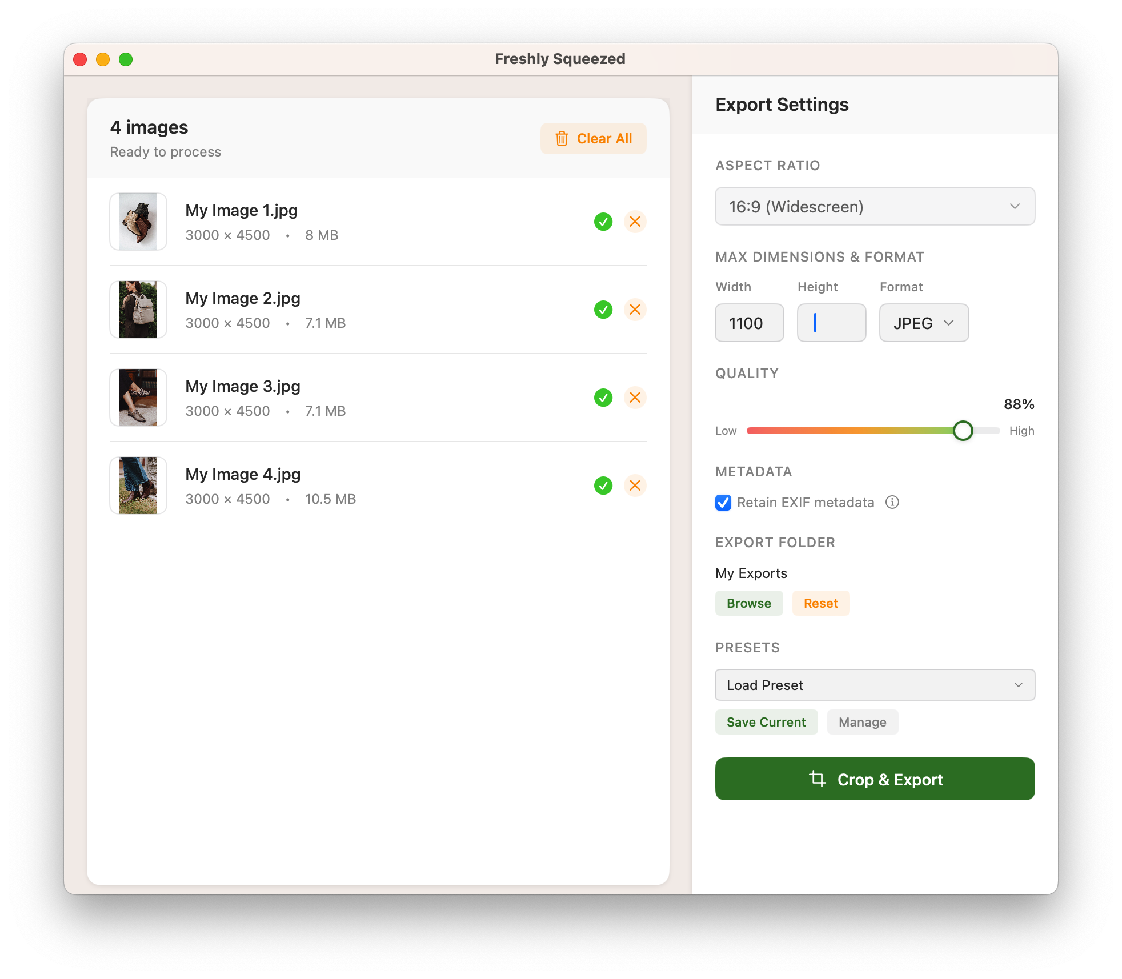This screenshot has width=1122, height=979.
Task: Click orange X beside My Image 3.jpg
Action: point(635,398)
